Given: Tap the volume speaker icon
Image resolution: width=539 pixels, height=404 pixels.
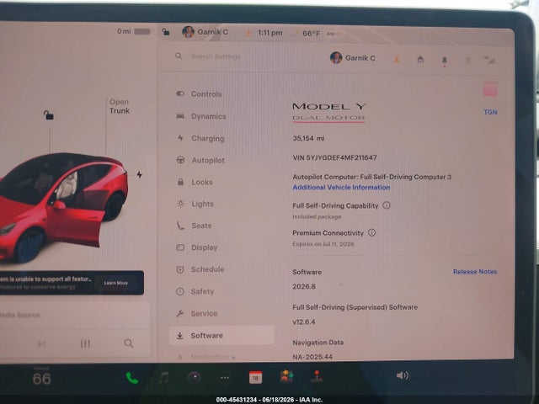Looking at the screenshot, I should 403,375.
